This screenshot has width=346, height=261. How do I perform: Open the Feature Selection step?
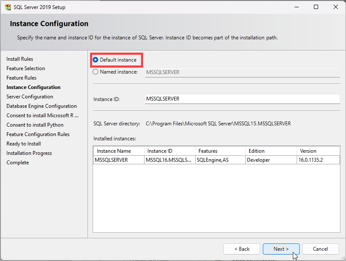pos(26,68)
